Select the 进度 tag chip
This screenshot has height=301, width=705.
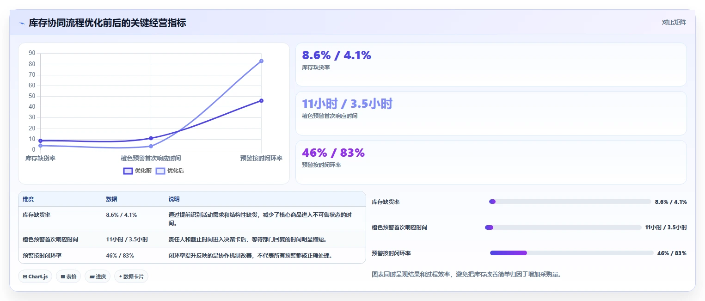click(x=98, y=276)
